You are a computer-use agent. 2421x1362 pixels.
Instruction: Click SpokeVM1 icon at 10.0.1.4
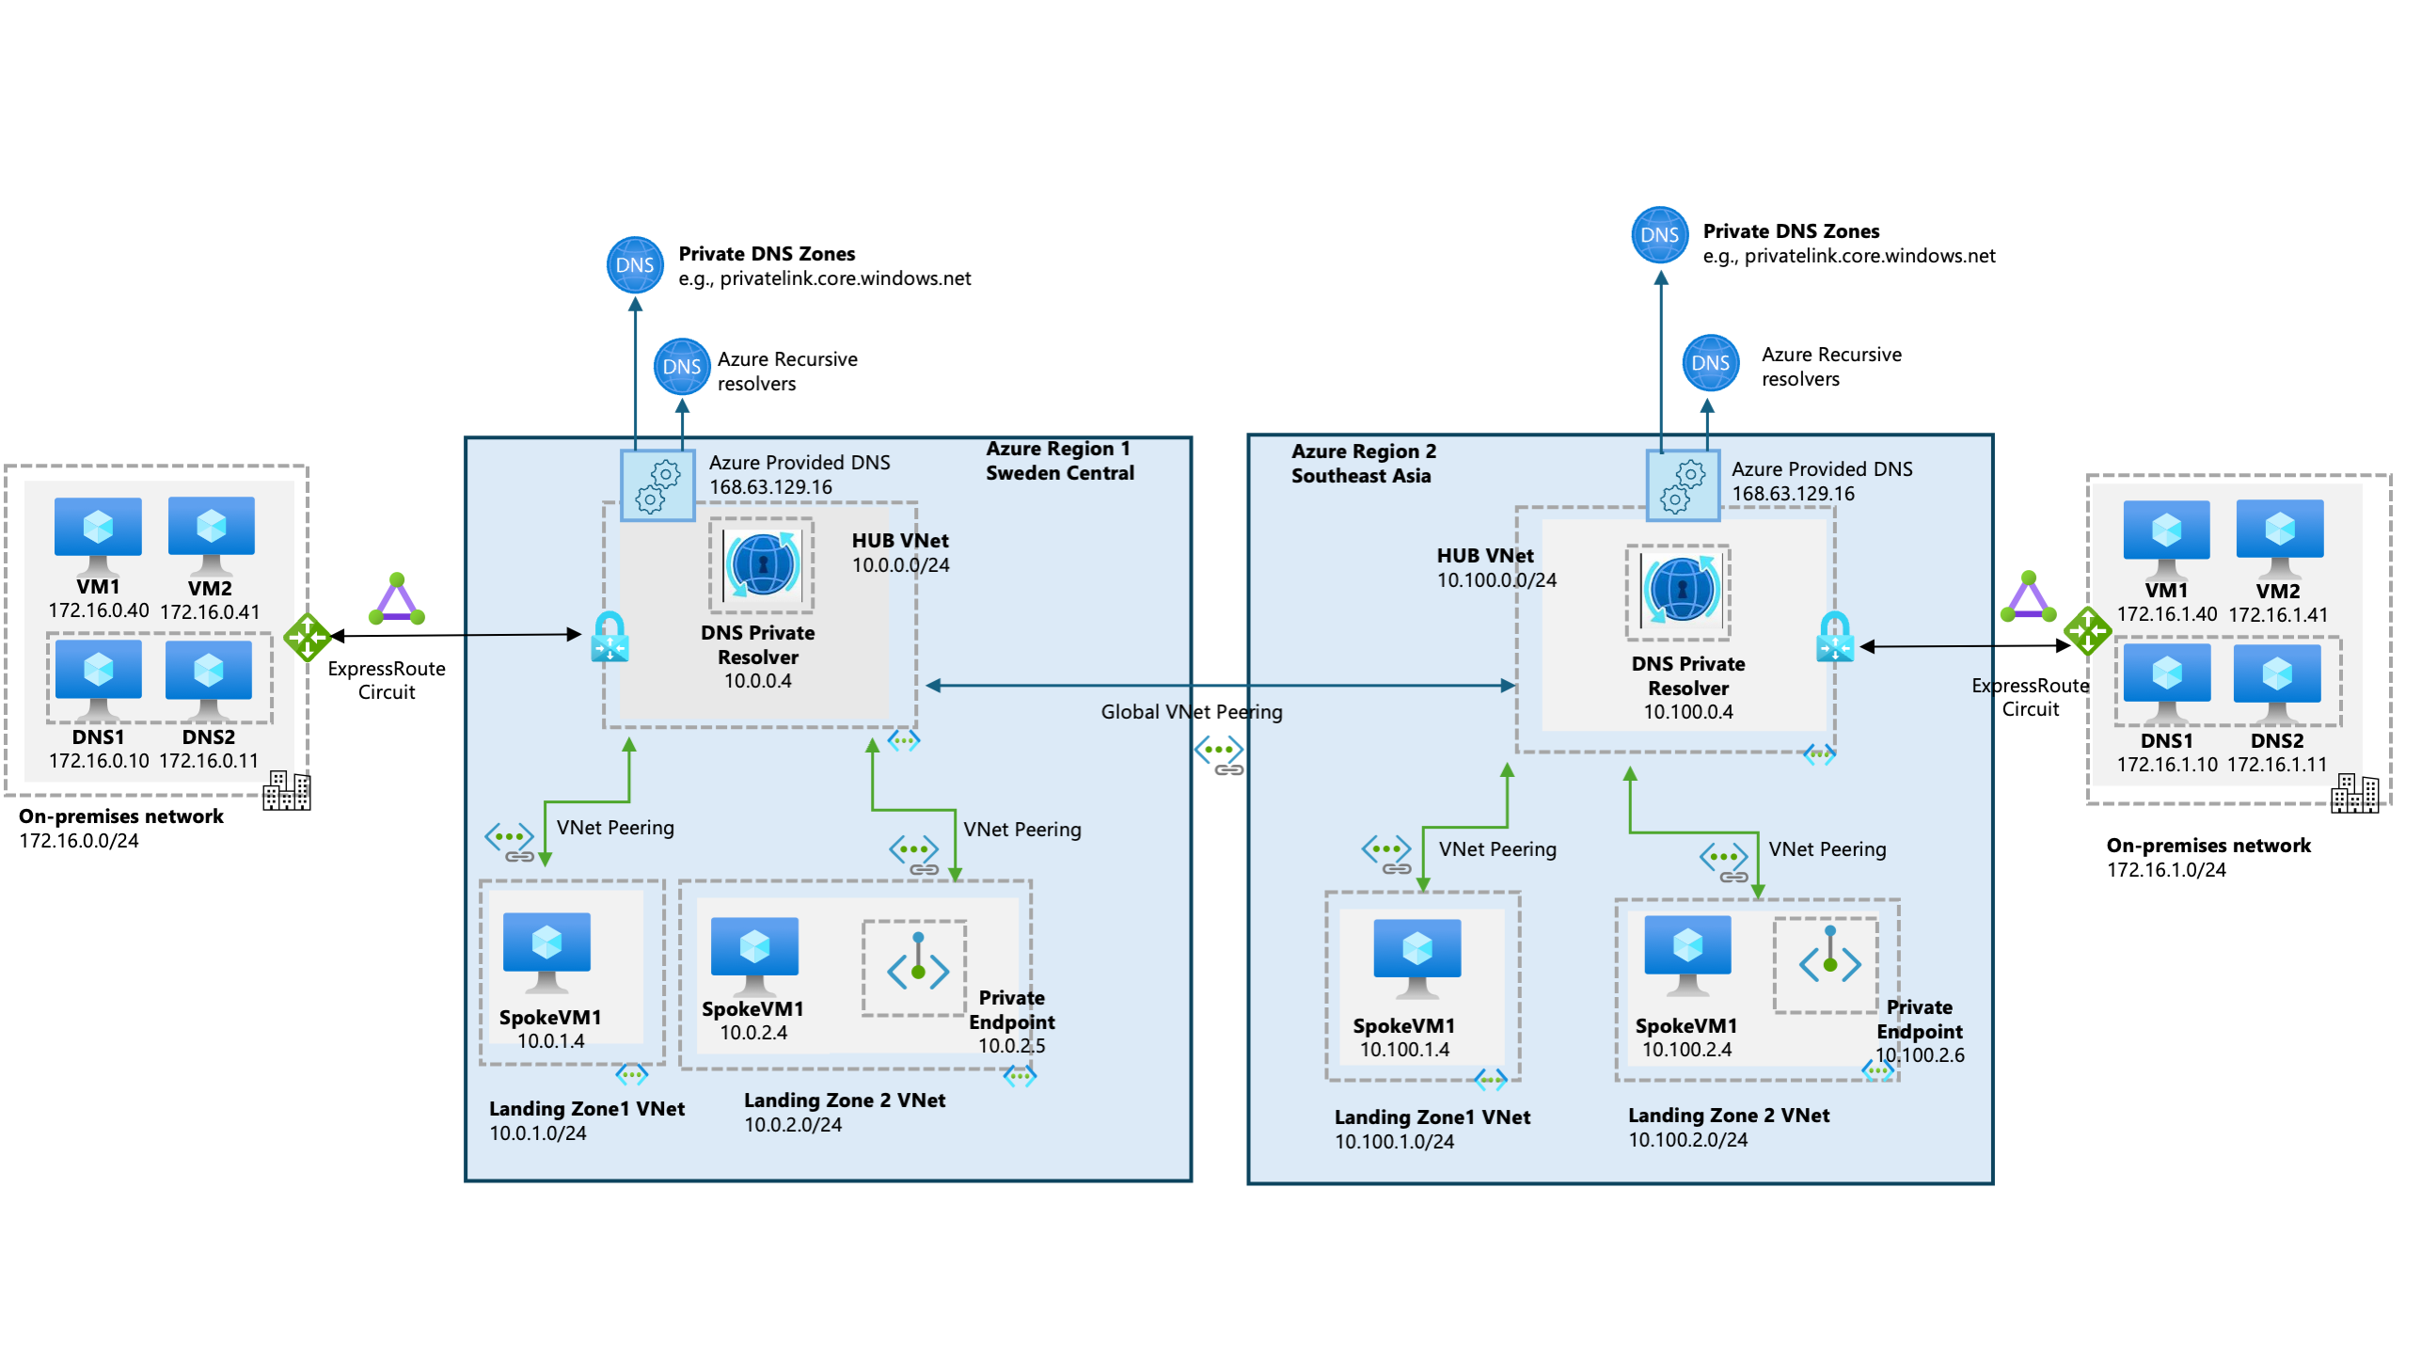pos(546,953)
